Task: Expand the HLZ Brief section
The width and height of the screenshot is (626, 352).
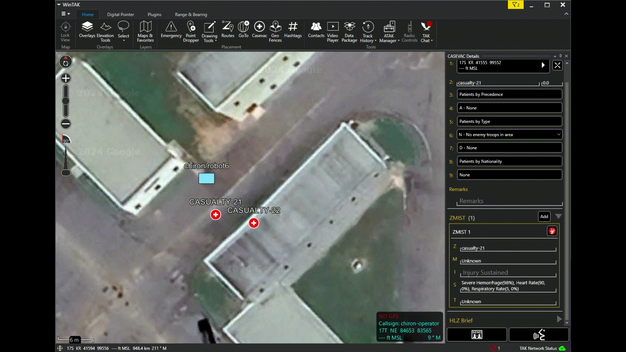Action: pyautogui.click(x=559, y=319)
